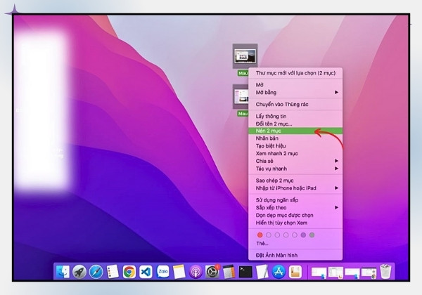Open Finder from the Dock
This screenshot has height=295, width=422.
click(x=63, y=272)
